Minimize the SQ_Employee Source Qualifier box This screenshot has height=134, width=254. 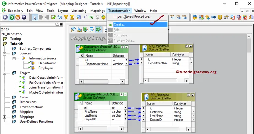coord(193,95)
